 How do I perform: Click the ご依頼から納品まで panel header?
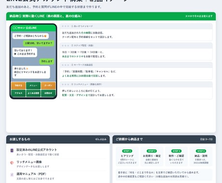(x=164, y=139)
